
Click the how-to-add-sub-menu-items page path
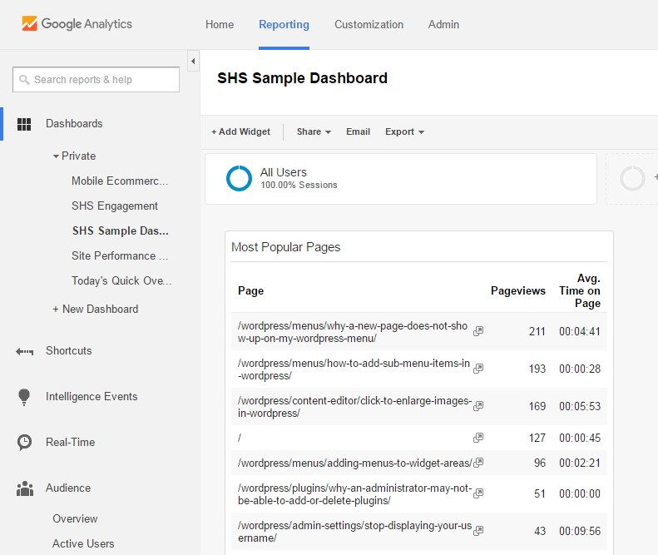[x=354, y=369]
